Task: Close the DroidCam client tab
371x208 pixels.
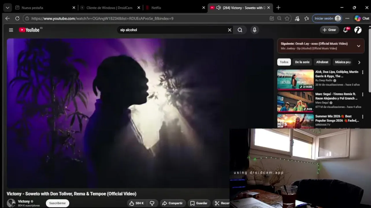Action: [139, 8]
